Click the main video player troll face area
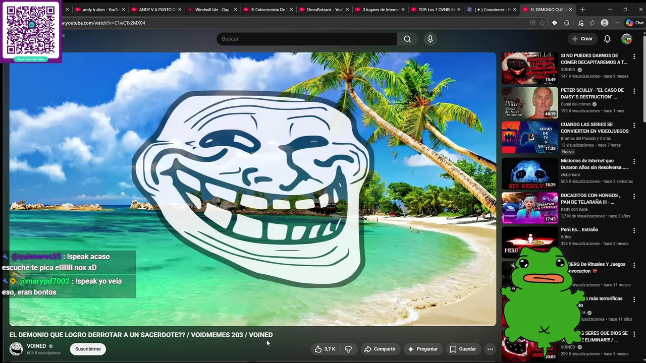This screenshot has height=363, width=646. (252, 189)
